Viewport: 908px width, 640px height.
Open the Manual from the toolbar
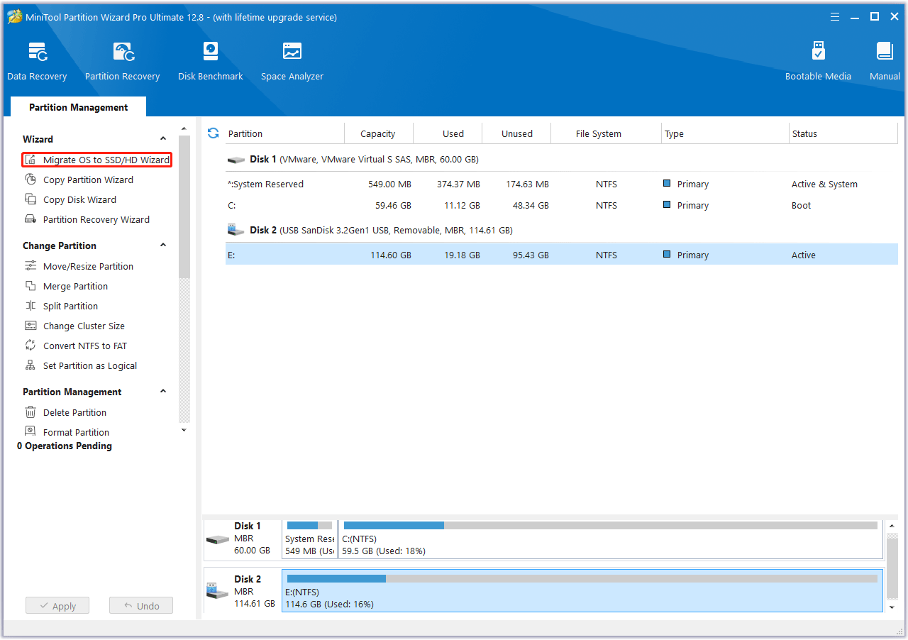(884, 60)
